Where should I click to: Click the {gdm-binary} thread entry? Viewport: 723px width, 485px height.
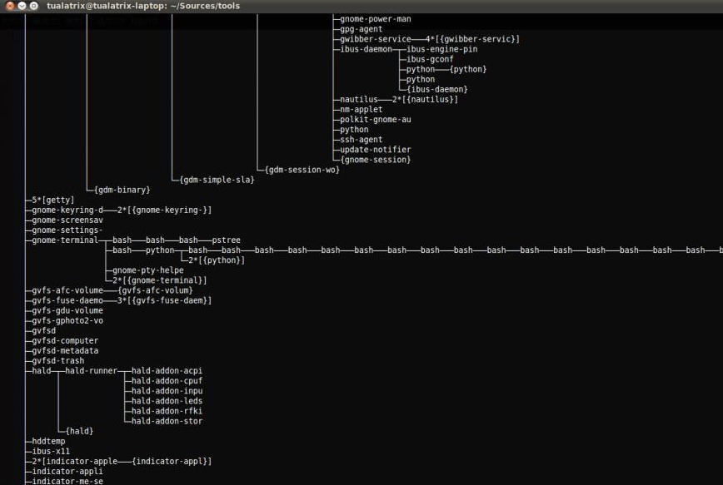click(122, 191)
